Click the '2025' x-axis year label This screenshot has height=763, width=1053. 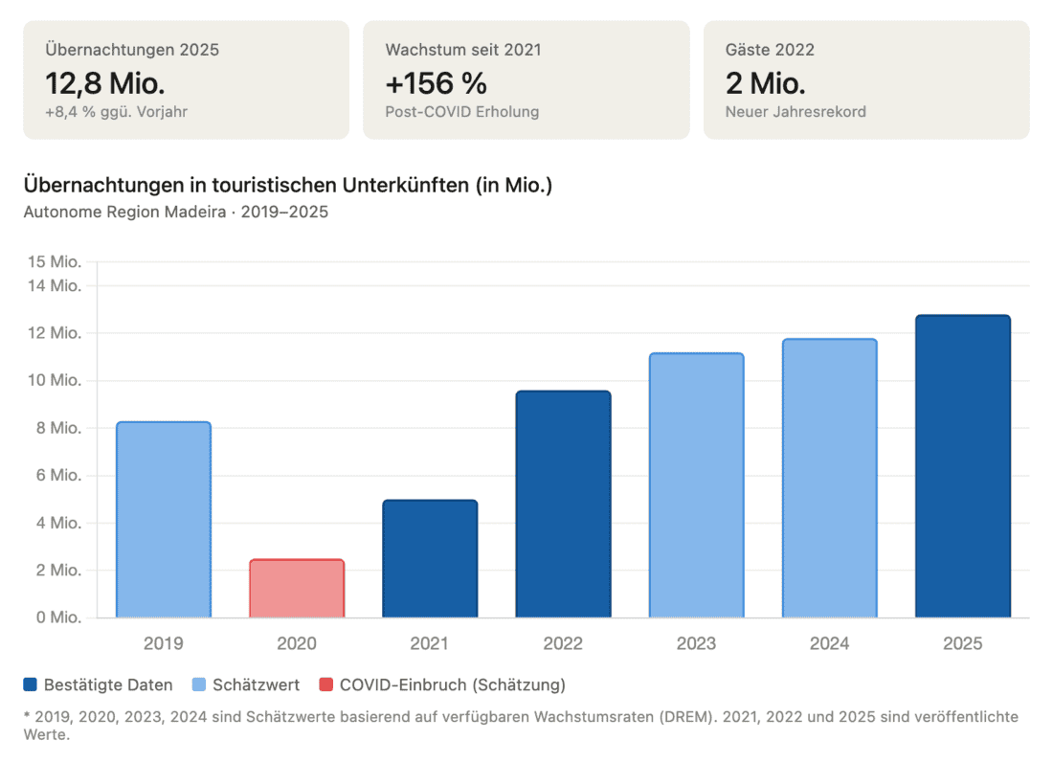pyautogui.click(x=962, y=644)
